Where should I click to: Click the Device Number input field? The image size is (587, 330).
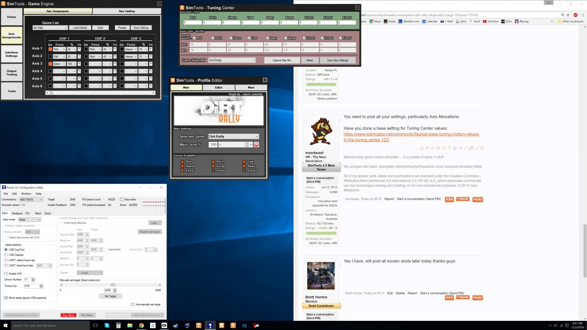coord(27,279)
